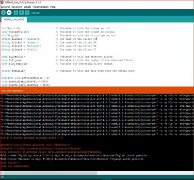Select the ArDAM_Lite_v0.92 sketch tab
Screen dimensions: 194x180
(14, 19)
